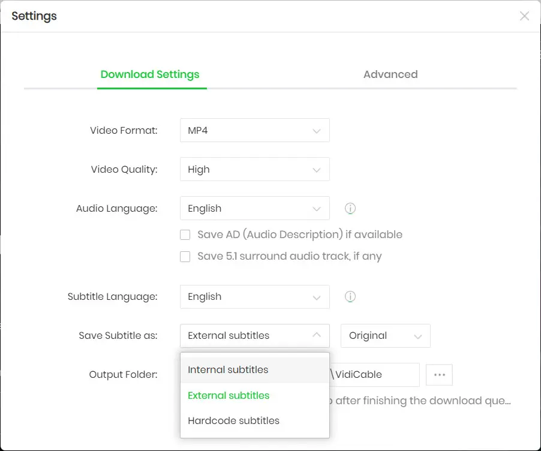Choose Hardcode subtitles option
The image size is (541, 451).
click(255, 420)
